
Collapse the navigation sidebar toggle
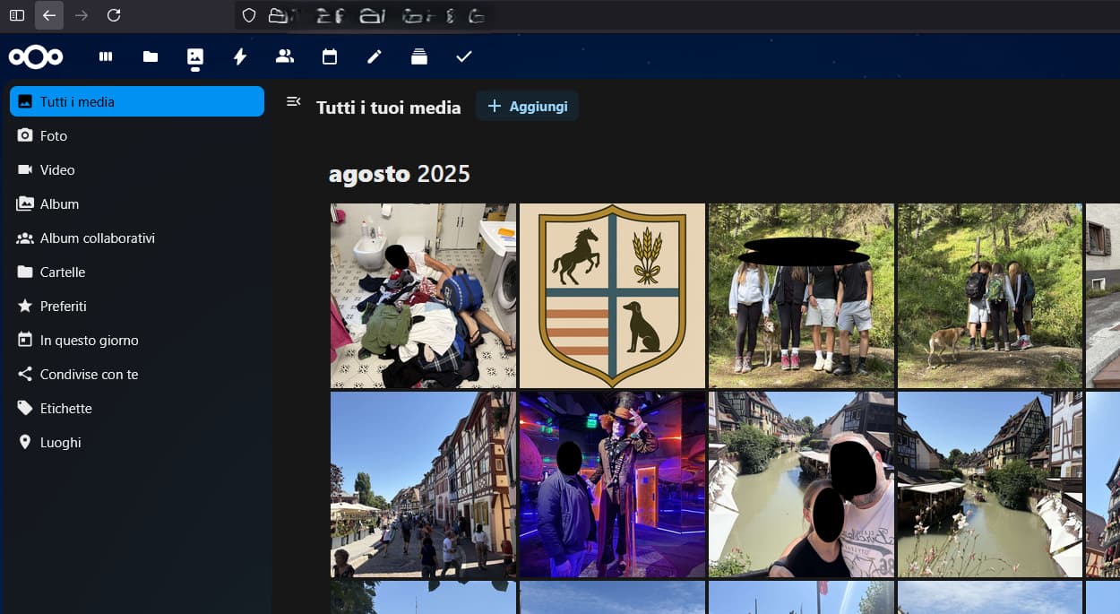click(293, 102)
